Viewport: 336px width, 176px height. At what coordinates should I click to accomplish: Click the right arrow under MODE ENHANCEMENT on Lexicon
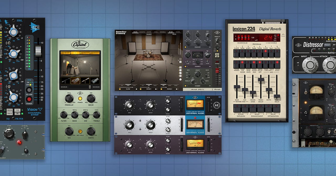point(263,114)
